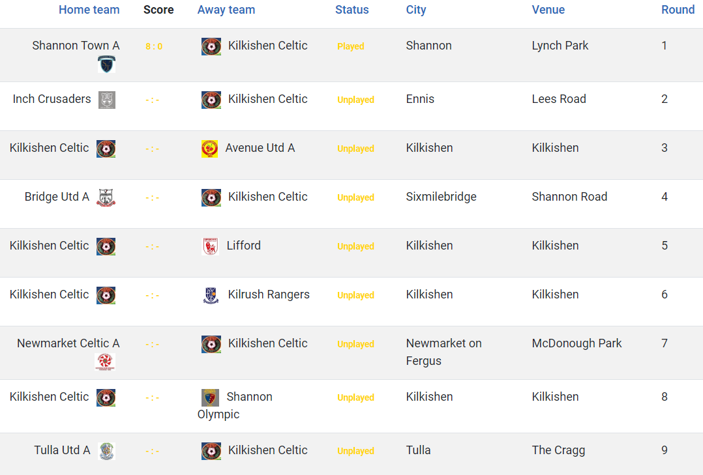Click Kilkishen Celtic crest in round 1 row
The height and width of the screenshot is (475, 703).
[x=211, y=47]
